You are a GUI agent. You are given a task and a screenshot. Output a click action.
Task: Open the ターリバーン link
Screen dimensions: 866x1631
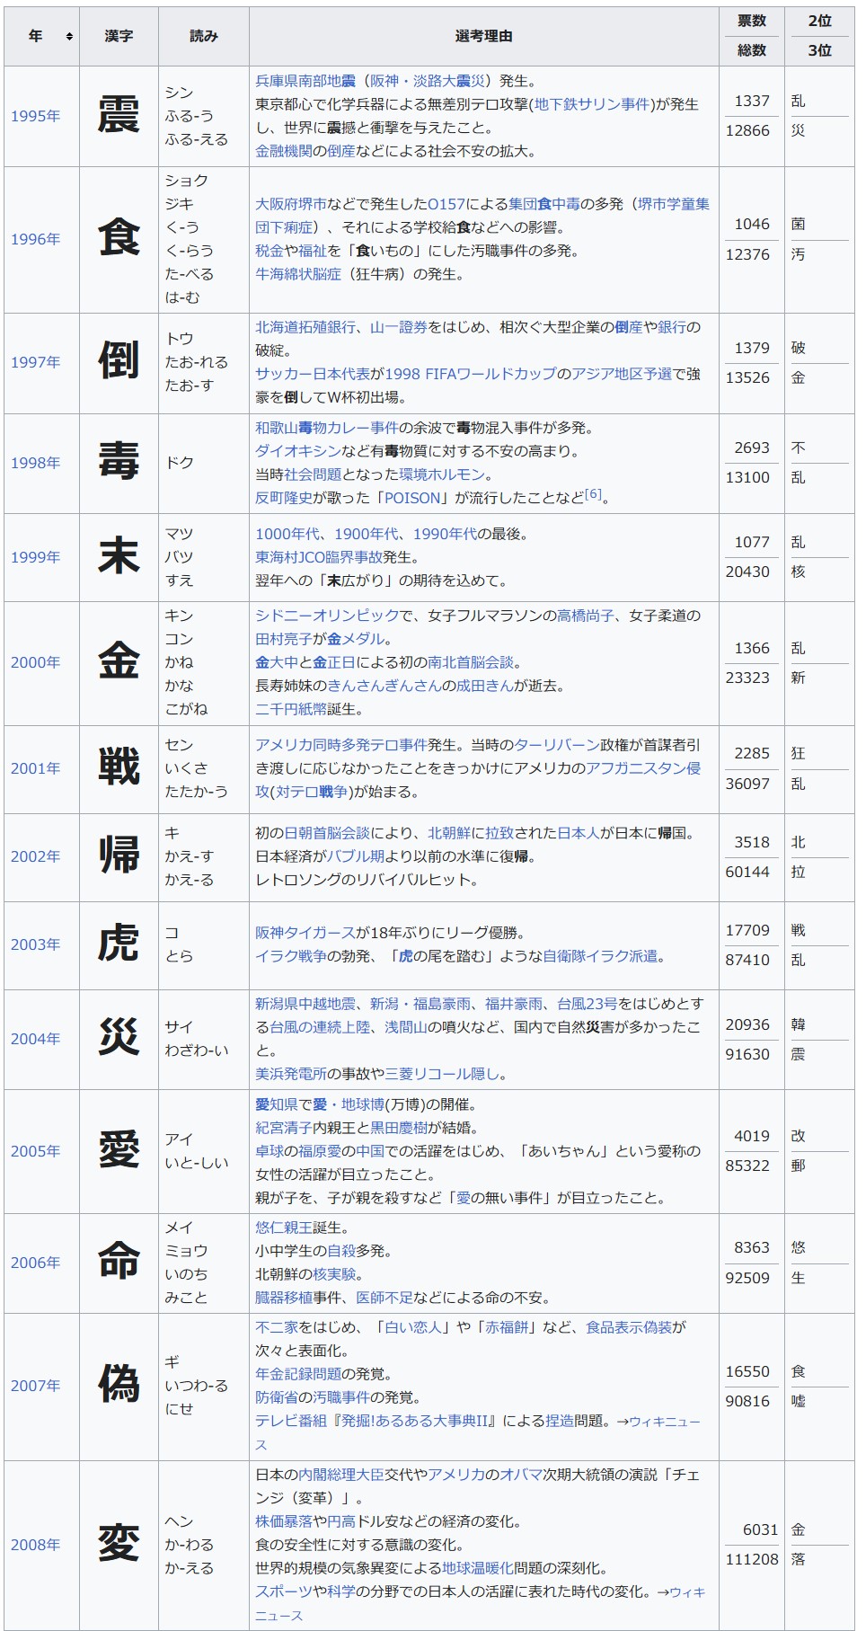[557, 745]
